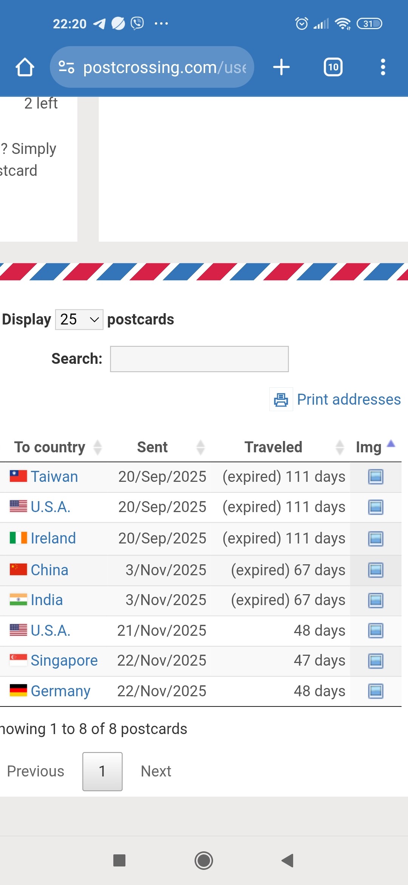Click the printer icon for addresses
Image resolution: width=408 pixels, height=885 pixels.
[281, 399]
